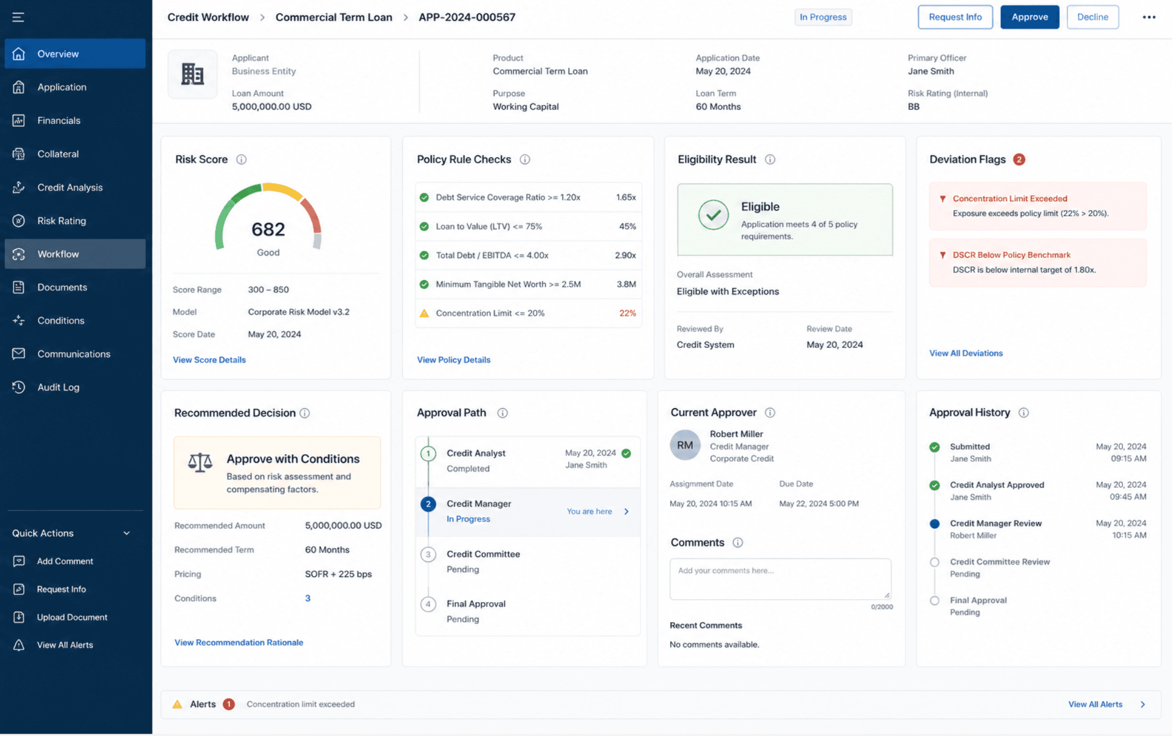
Task: Open View Policy Details link
Action: [453, 360]
